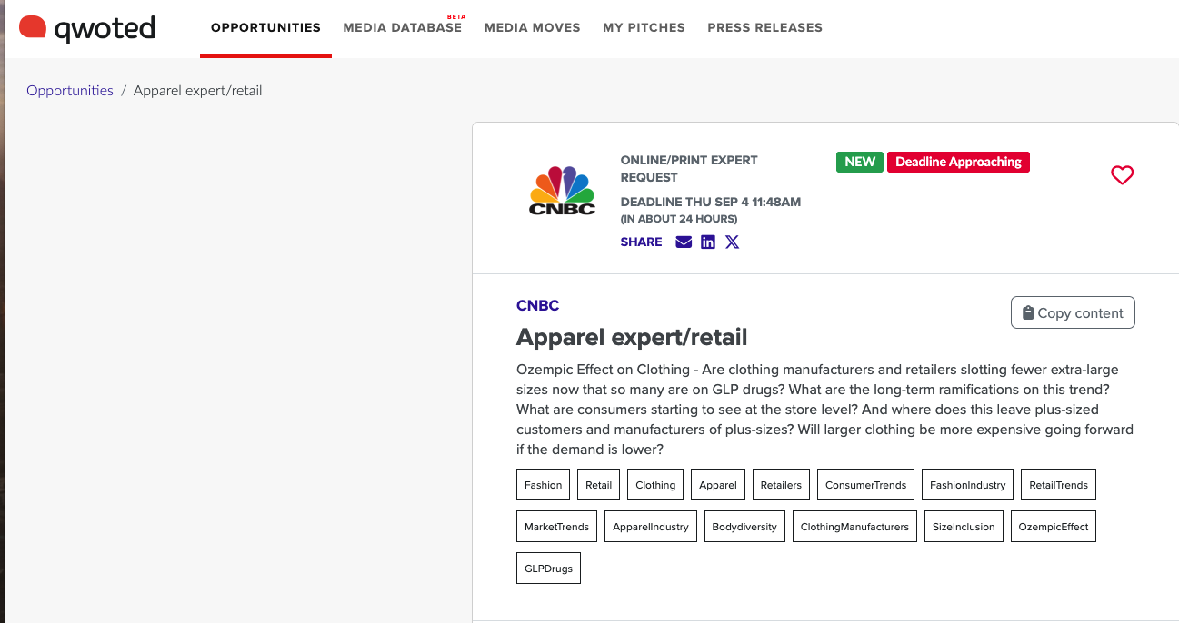Image resolution: width=1179 pixels, height=623 pixels.
Task: Open the Media Database tab
Action: (x=402, y=27)
